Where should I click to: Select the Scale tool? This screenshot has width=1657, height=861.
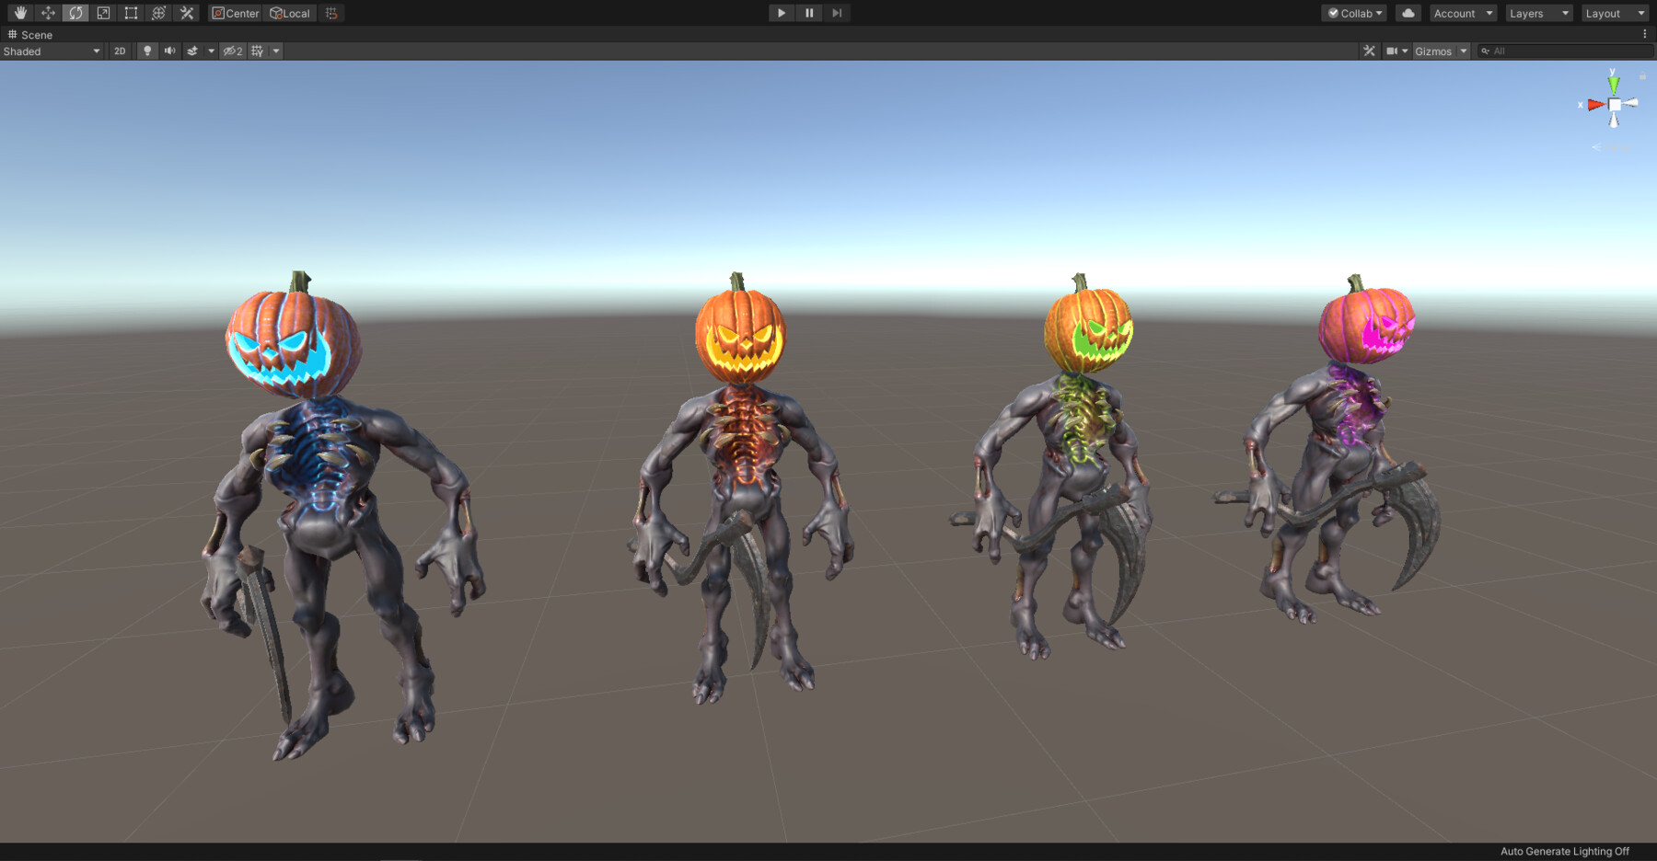coord(102,13)
